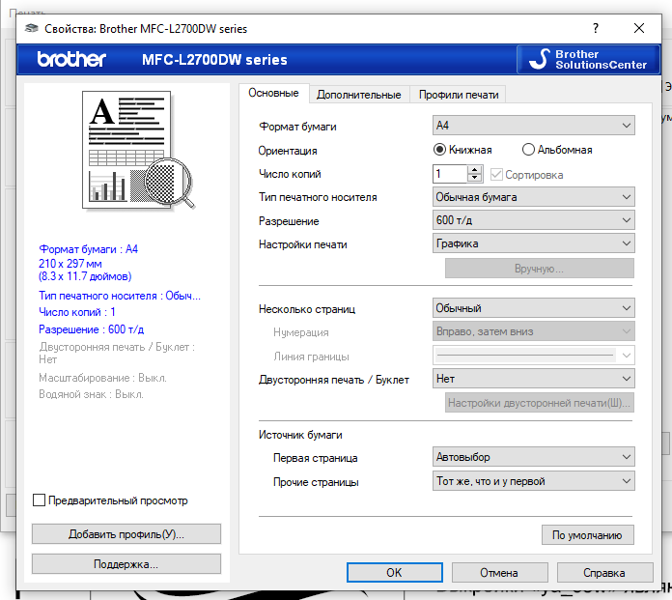This screenshot has width=672, height=600.
Task: Click the printer icon in title bar
Action: [x=31, y=28]
